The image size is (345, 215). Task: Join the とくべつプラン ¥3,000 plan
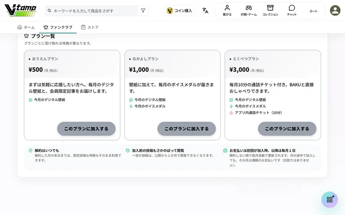click(287, 129)
